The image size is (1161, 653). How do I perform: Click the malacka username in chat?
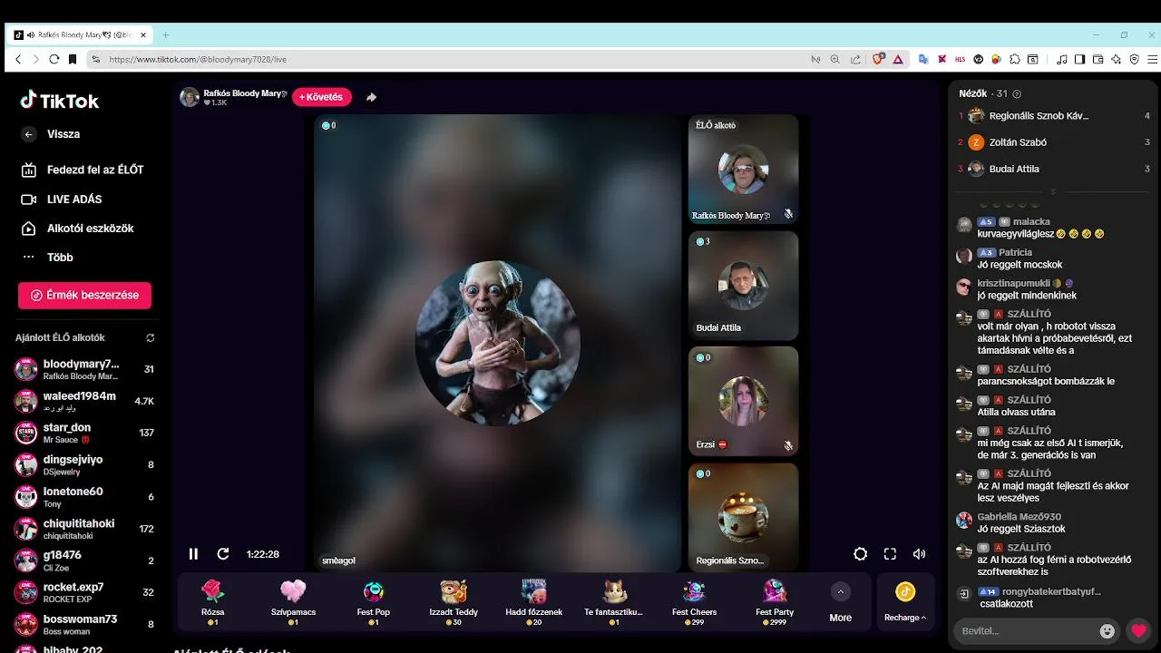tap(1031, 221)
